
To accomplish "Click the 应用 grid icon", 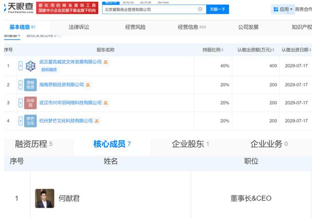I will click(276, 9).
